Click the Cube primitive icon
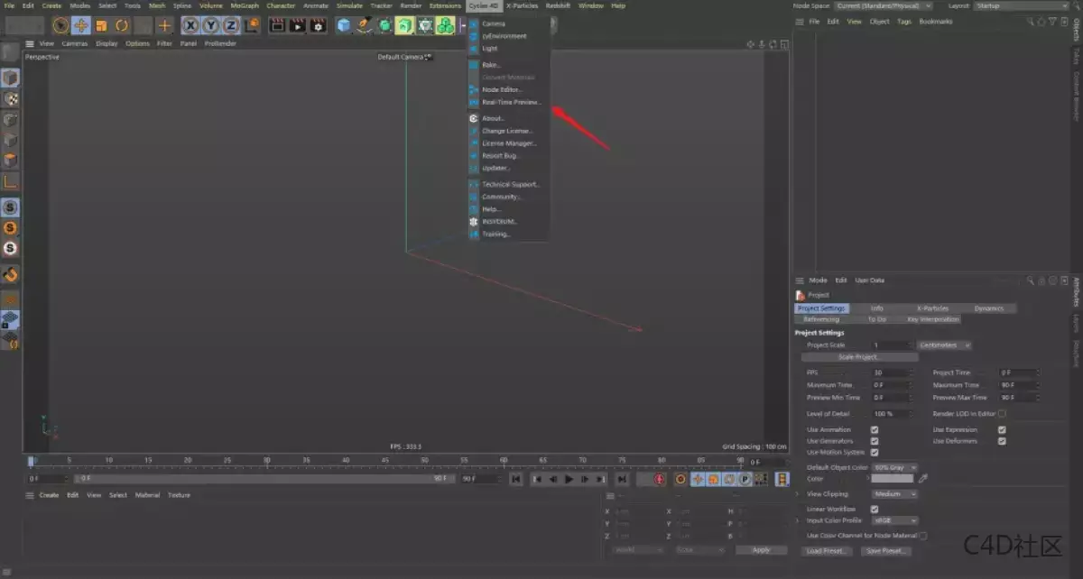Viewport: 1083px width, 579px height. (342, 24)
